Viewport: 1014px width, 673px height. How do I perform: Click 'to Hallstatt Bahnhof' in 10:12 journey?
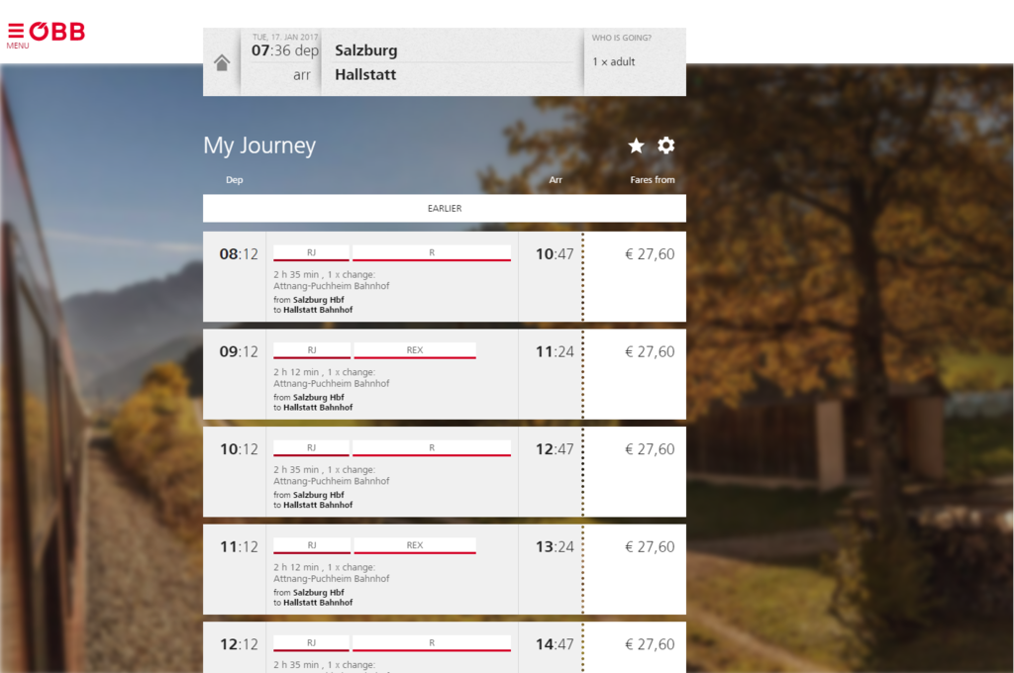[x=313, y=505]
